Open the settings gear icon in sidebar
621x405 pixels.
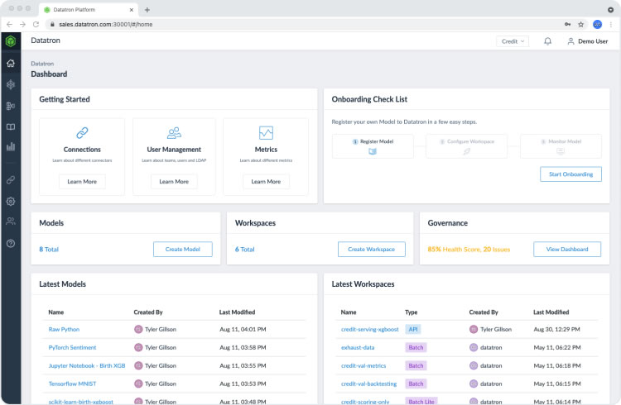[11, 202]
